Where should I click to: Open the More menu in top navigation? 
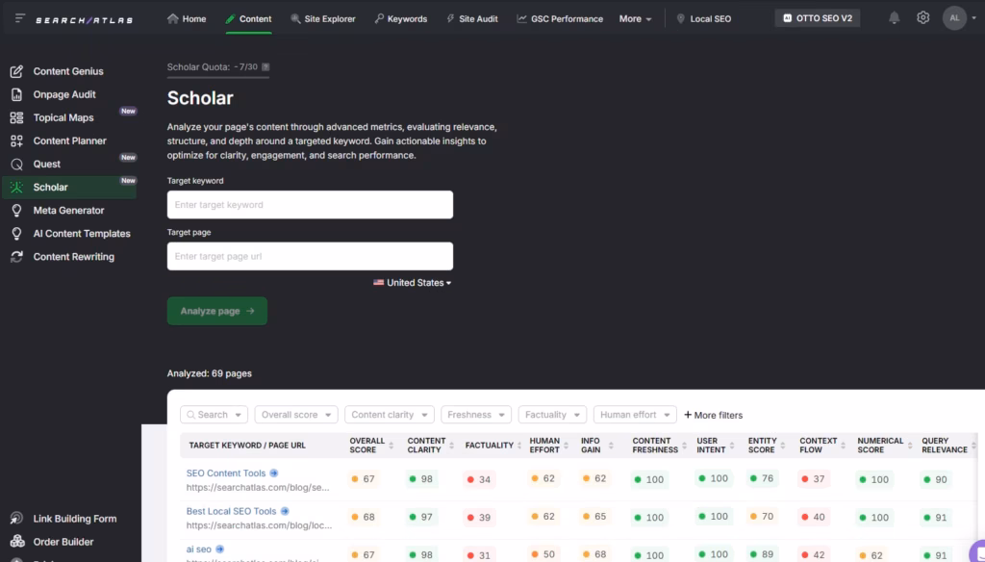tap(635, 18)
